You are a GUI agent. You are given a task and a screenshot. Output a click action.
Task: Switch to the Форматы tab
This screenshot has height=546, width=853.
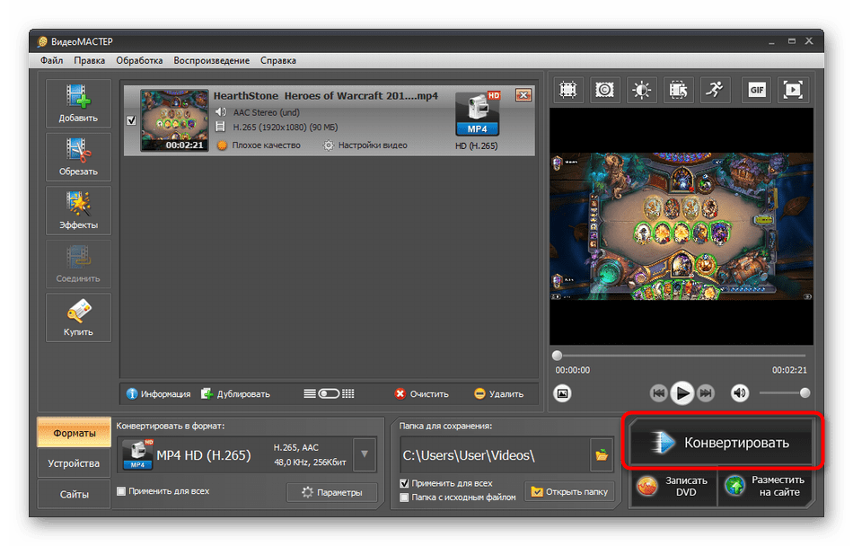coord(74,433)
